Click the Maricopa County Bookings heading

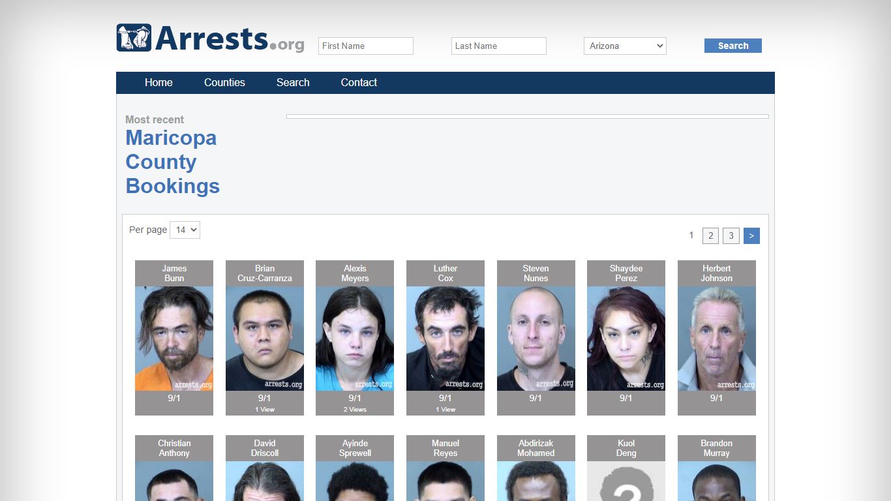172,162
